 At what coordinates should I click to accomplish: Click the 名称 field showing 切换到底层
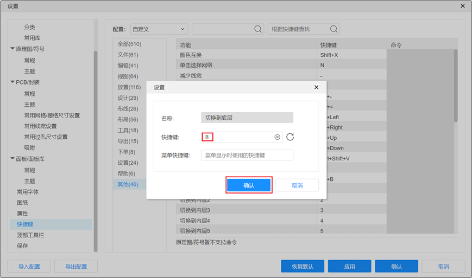coord(247,118)
